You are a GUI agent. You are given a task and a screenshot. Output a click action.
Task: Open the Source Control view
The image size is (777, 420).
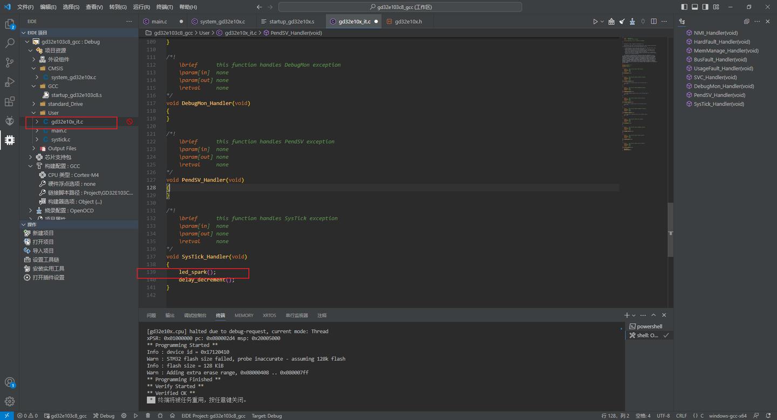[x=9, y=62]
